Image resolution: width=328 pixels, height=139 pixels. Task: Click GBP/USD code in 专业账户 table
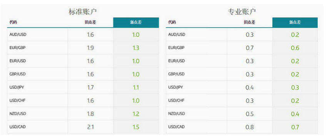(176, 74)
